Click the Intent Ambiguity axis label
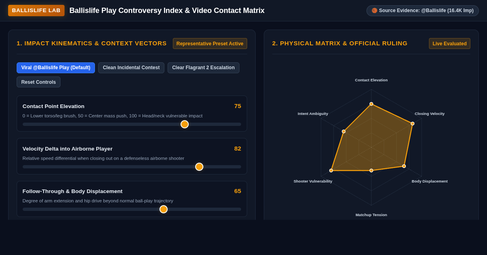The height and width of the screenshot is (255, 487). 313,114
